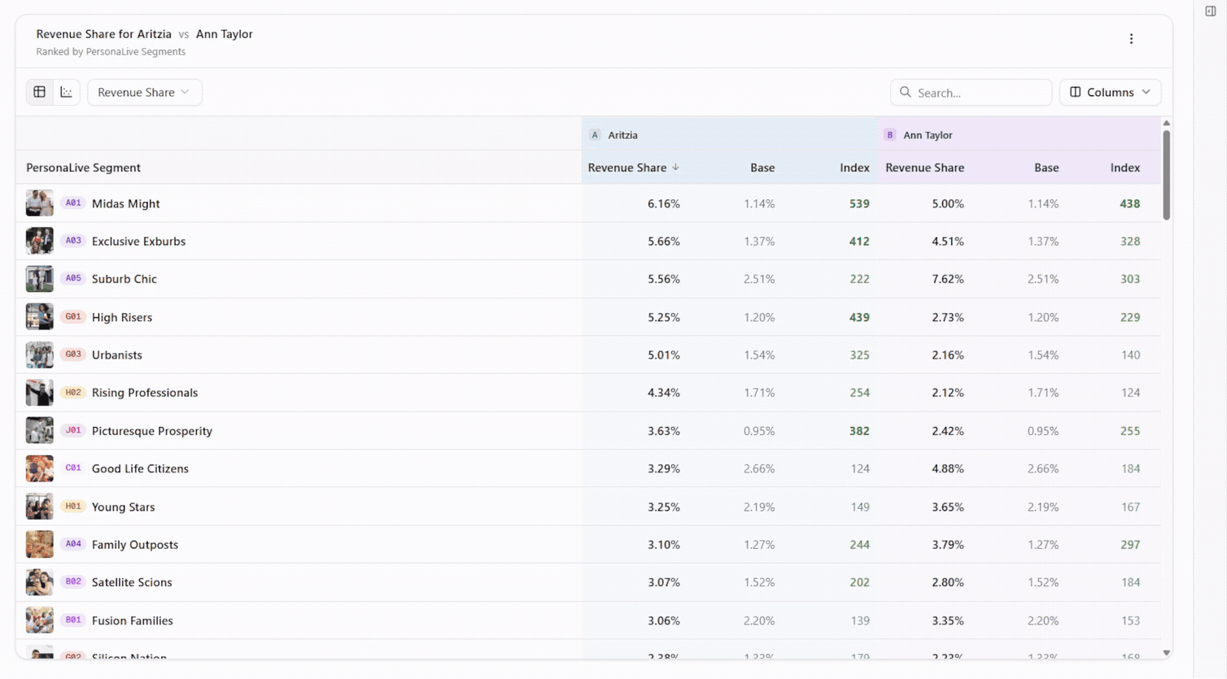
Task: Select the Good Life Citizens segment name
Action: point(140,468)
